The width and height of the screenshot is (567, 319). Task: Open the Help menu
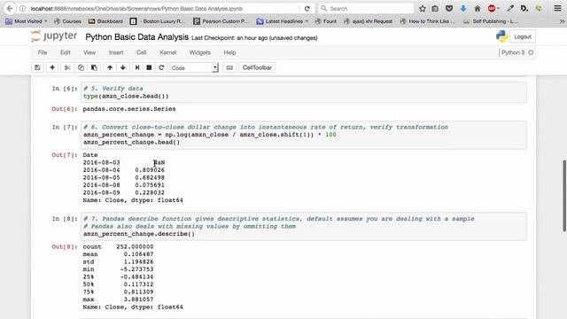[x=229, y=52]
